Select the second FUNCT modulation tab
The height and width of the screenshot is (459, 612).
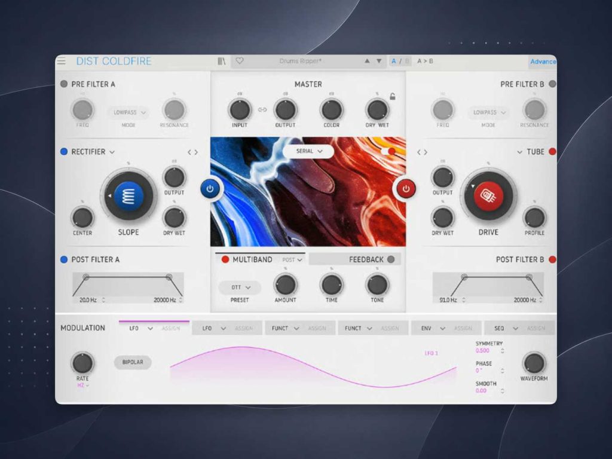pyautogui.click(x=373, y=328)
